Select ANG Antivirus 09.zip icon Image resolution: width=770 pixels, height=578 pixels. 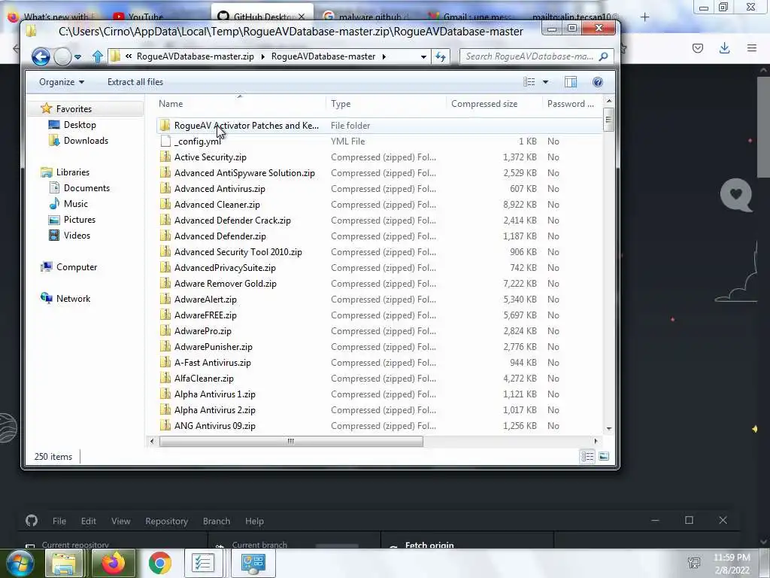165,426
